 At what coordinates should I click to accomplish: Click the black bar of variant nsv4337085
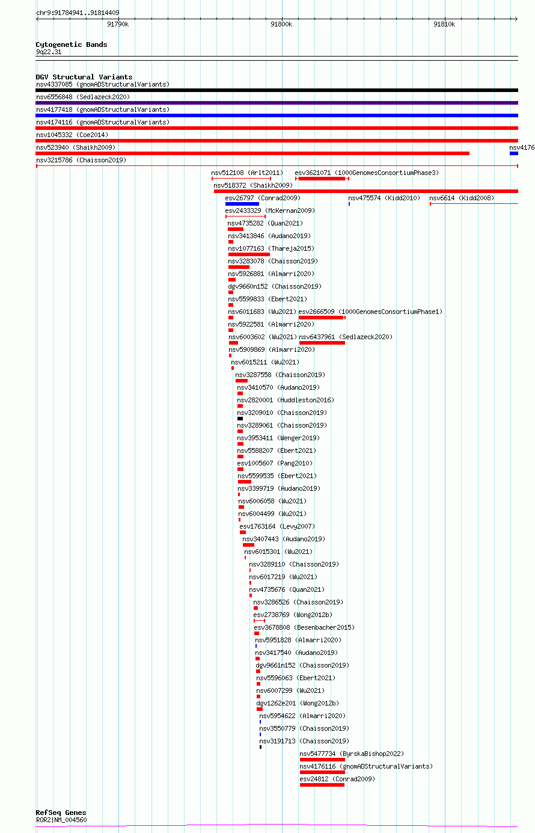point(277,90)
